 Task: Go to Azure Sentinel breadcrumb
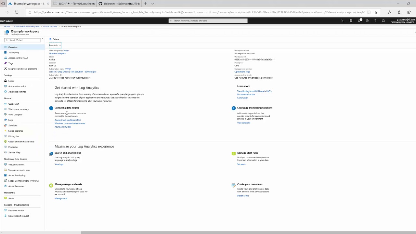point(50,26)
